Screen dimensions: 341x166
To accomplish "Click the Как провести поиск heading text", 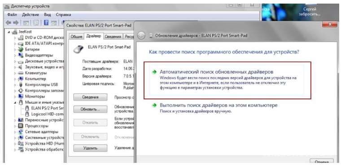I will click(x=224, y=52).
